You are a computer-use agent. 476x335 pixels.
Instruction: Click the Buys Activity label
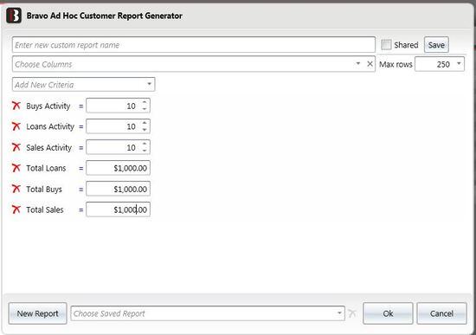48,106
